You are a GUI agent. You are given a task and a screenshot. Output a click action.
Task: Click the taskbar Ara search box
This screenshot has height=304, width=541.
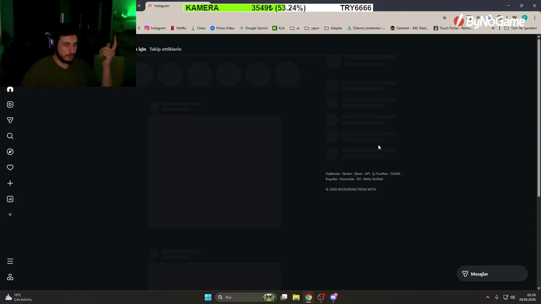(x=246, y=297)
